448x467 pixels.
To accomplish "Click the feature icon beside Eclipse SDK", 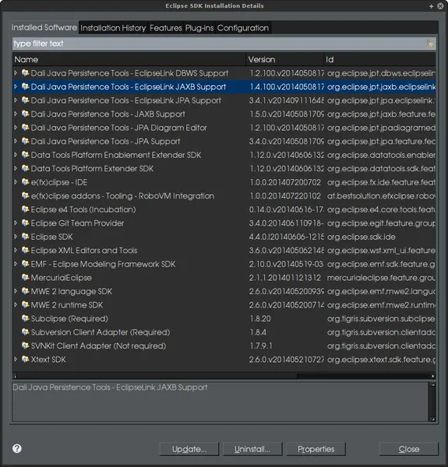I will tap(26, 237).
